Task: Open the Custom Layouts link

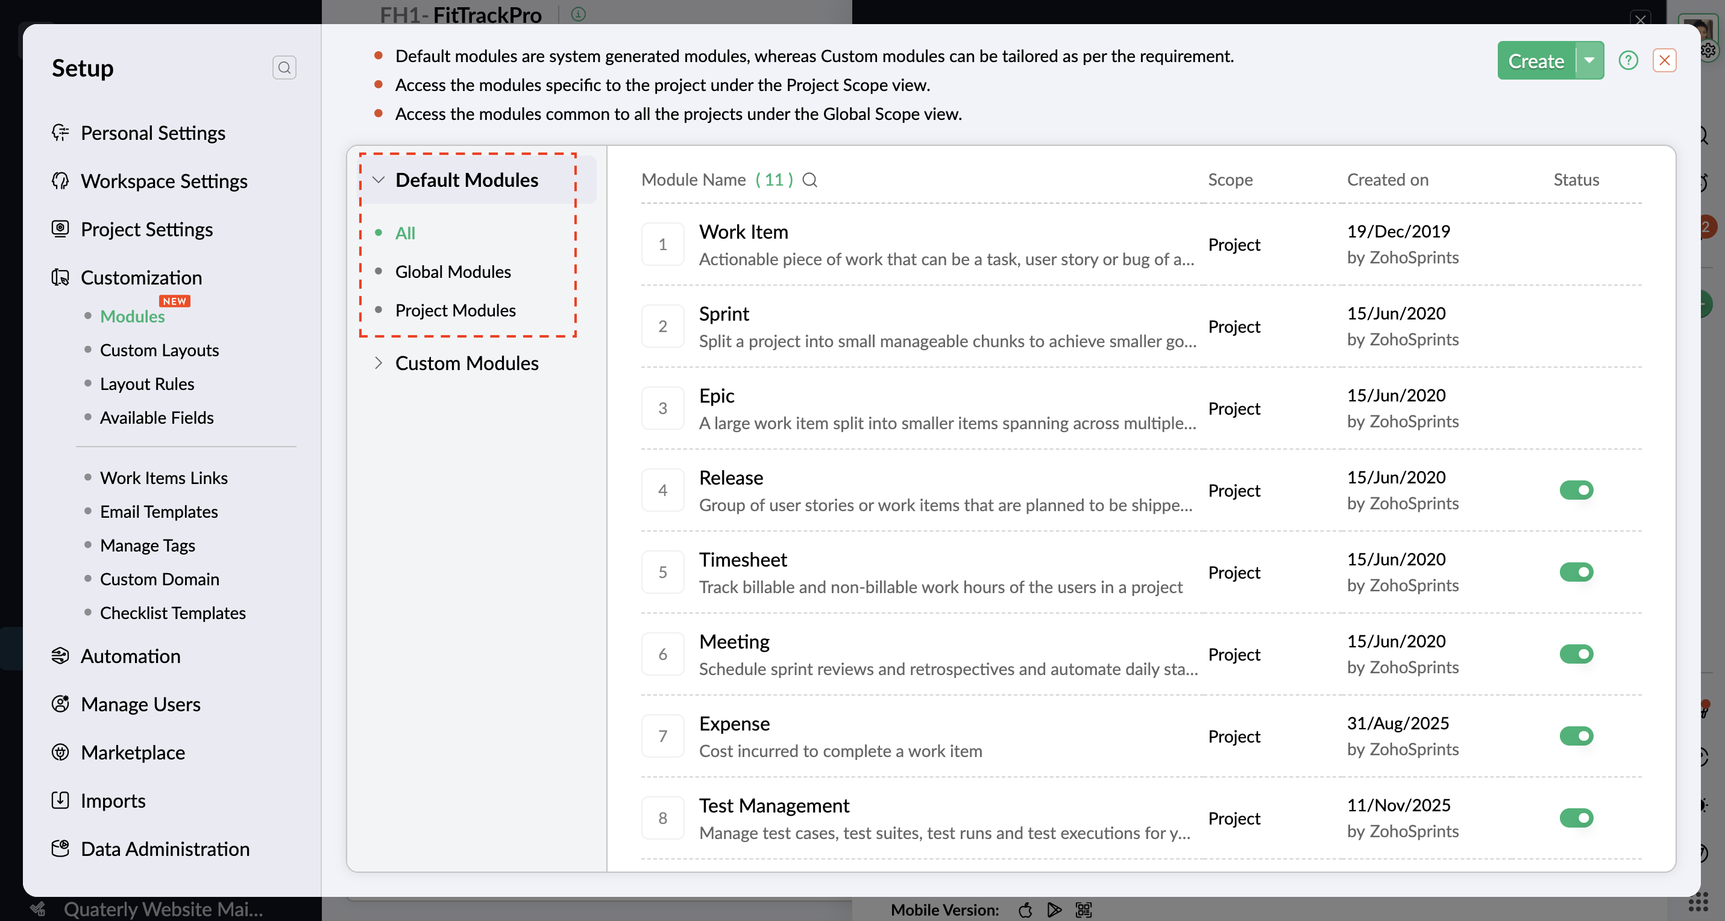Action: point(159,350)
